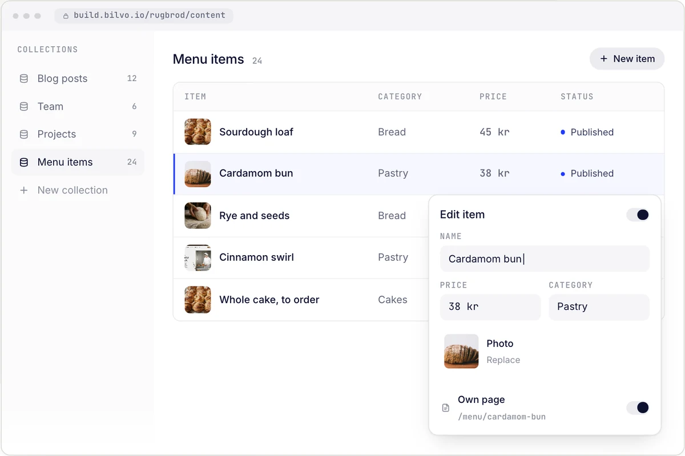Select the Menu items collection

click(78, 163)
